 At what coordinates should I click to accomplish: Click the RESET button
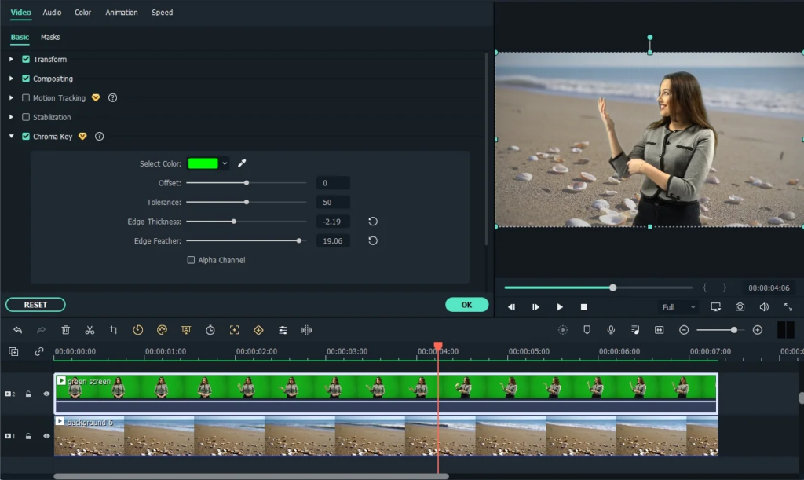(35, 304)
